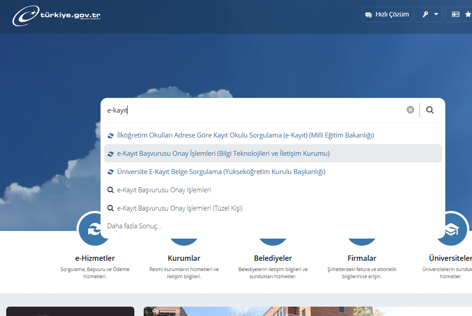Go to the Belediyeler category
Image resolution: width=472 pixels, height=316 pixels.
tap(273, 258)
